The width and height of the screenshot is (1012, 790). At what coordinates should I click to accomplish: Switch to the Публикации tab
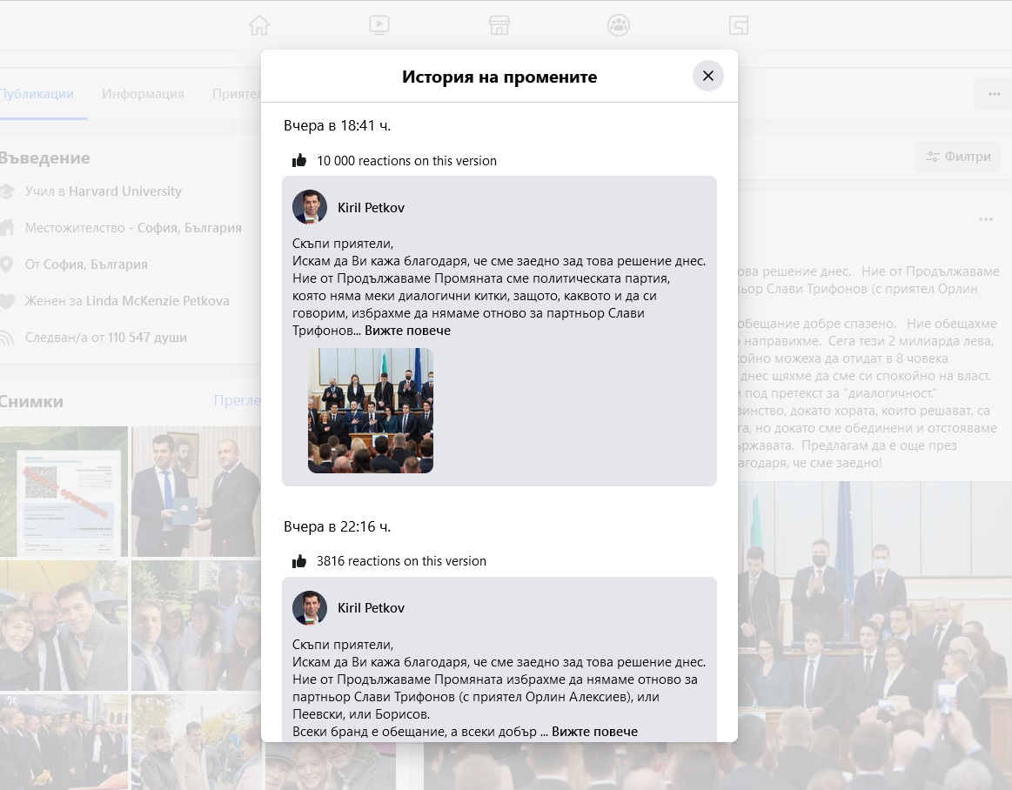click(x=37, y=94)
